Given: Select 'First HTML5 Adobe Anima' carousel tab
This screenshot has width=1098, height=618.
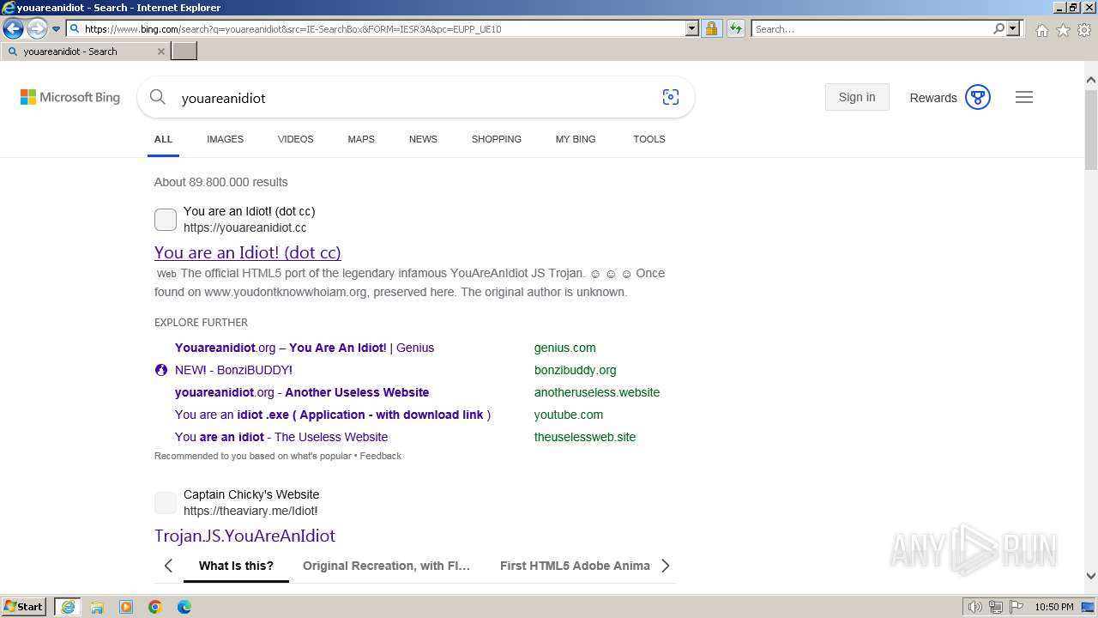Looking at the screenshot, I should 575,566.
